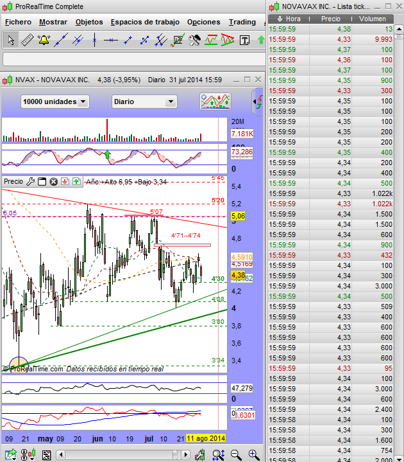The image size is (404, 462).
Task: Select the vertical line tool
Action: (94, 40)
